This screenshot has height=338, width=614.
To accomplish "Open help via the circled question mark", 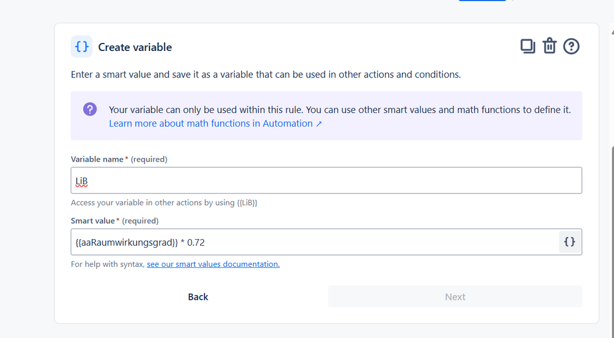I will click(572, 46).
